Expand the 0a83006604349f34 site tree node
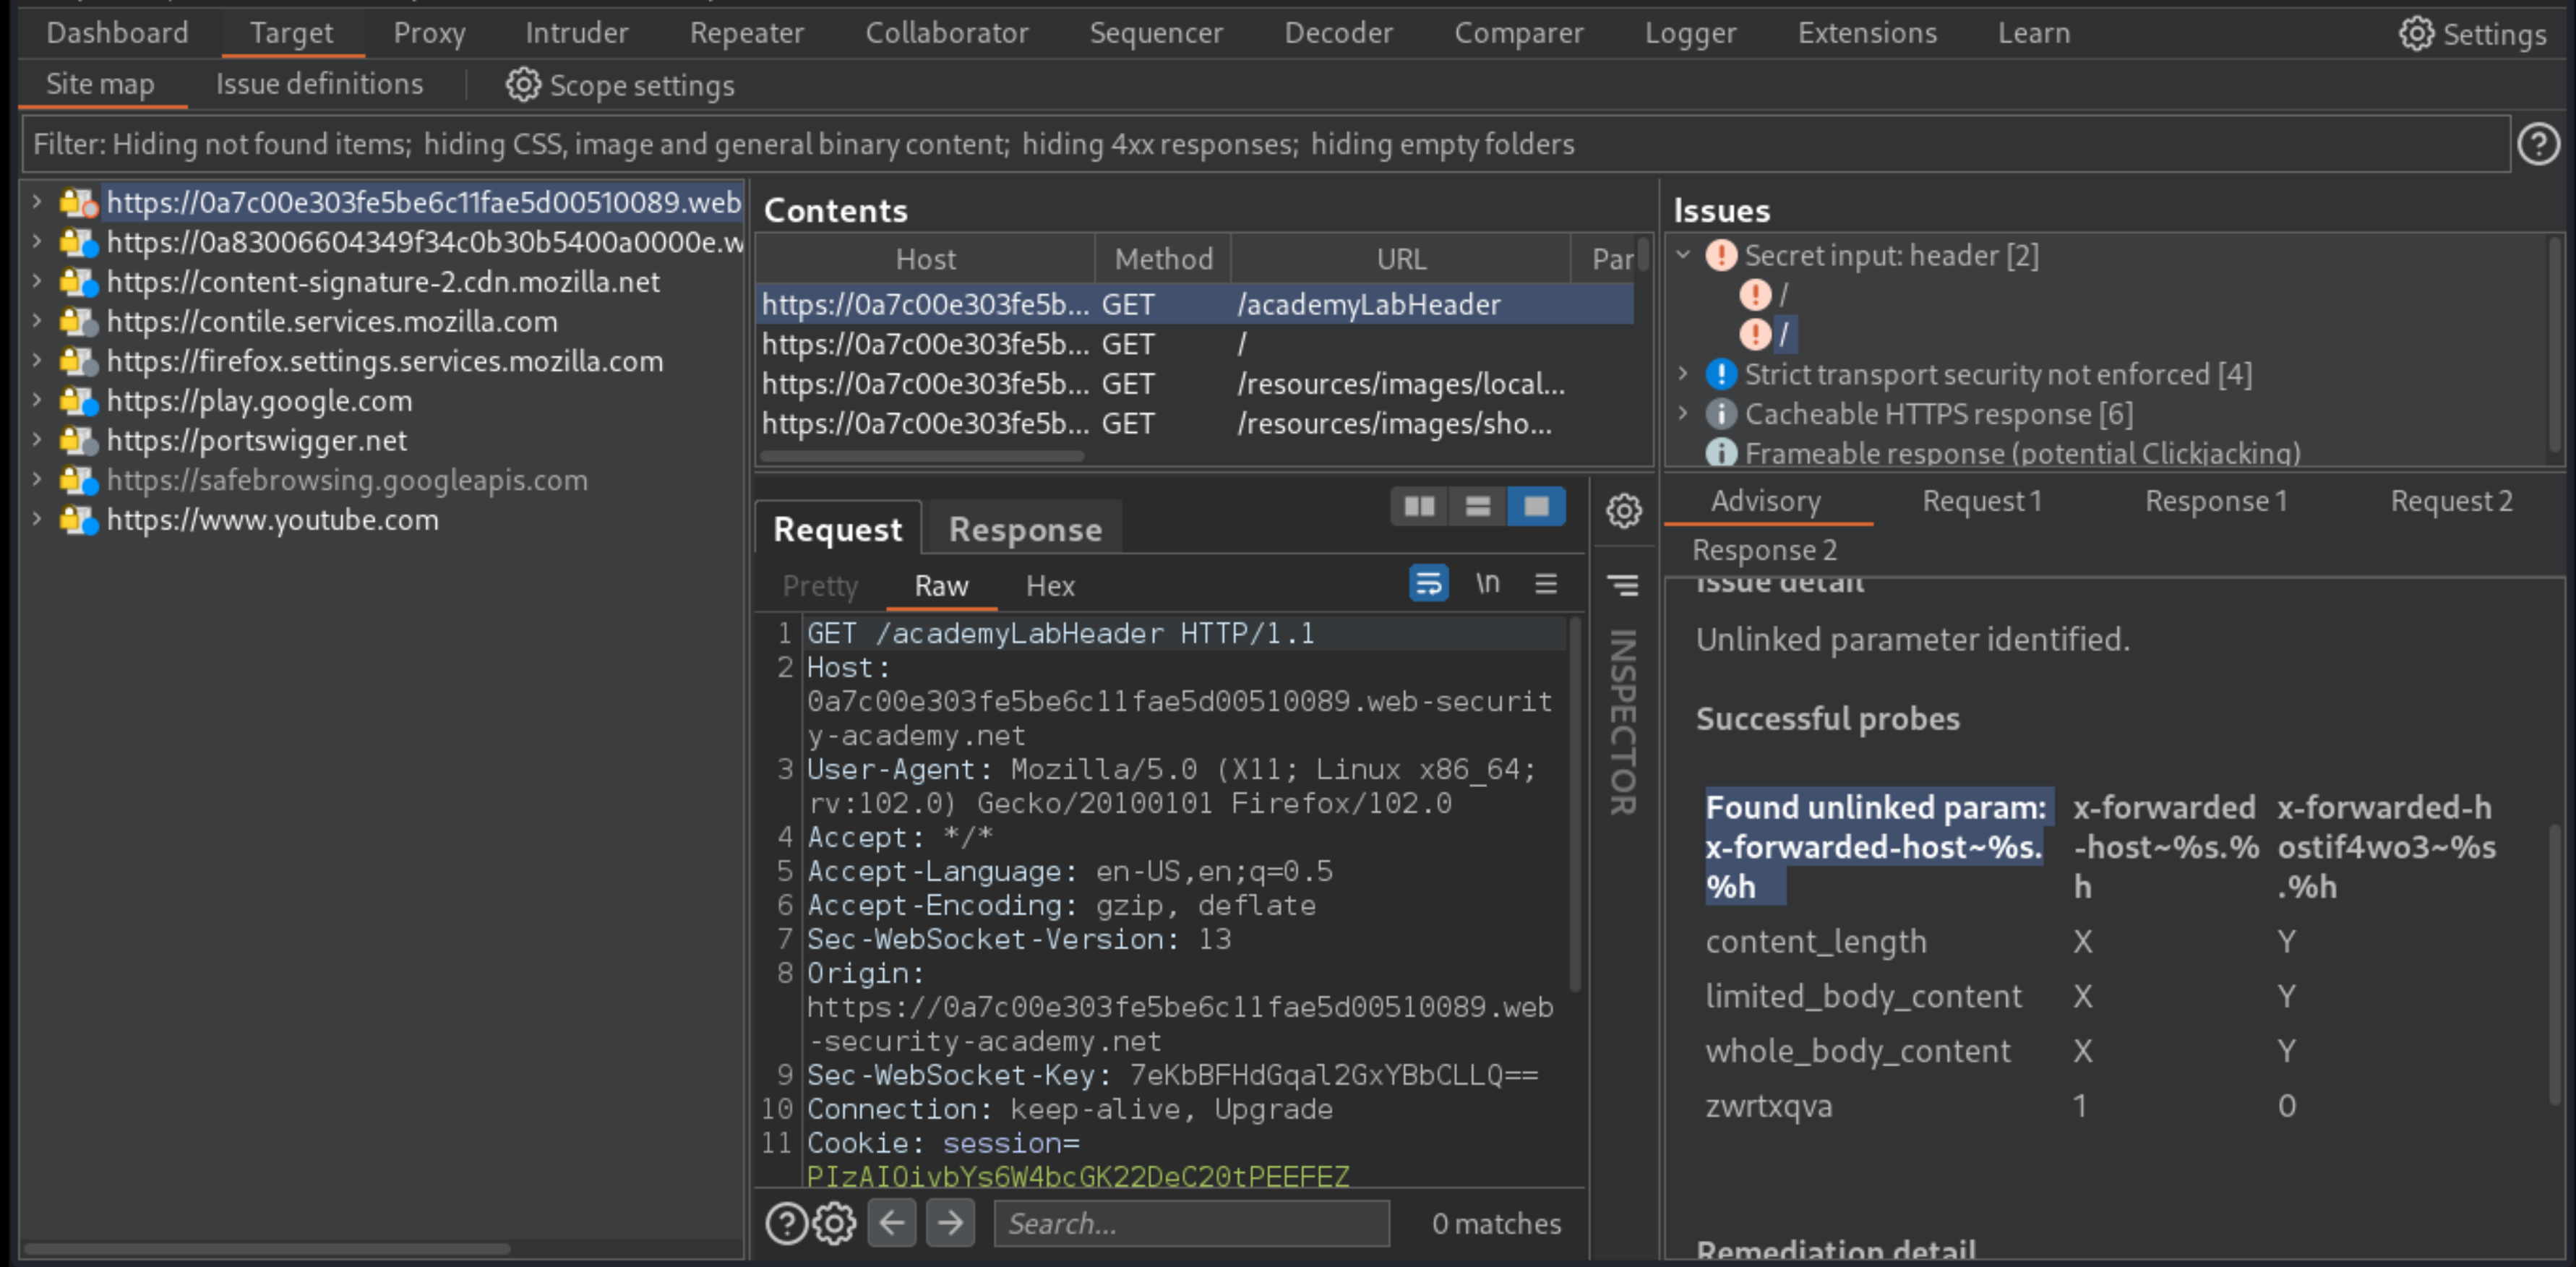The height and width of the screenshot is (1267, 2576). click(x=36, y=242)
